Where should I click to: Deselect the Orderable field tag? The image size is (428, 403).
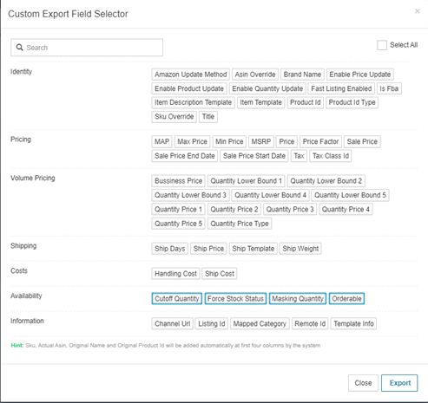pyautogui.click(x=346, y=299)
